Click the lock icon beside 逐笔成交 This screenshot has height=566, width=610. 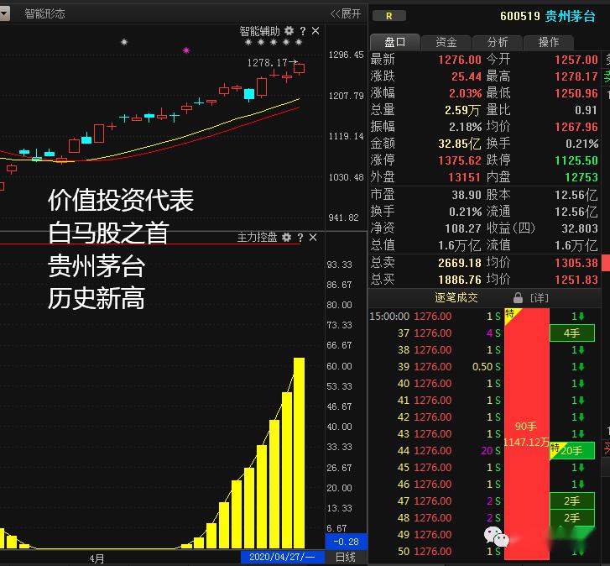click(518, 298)
